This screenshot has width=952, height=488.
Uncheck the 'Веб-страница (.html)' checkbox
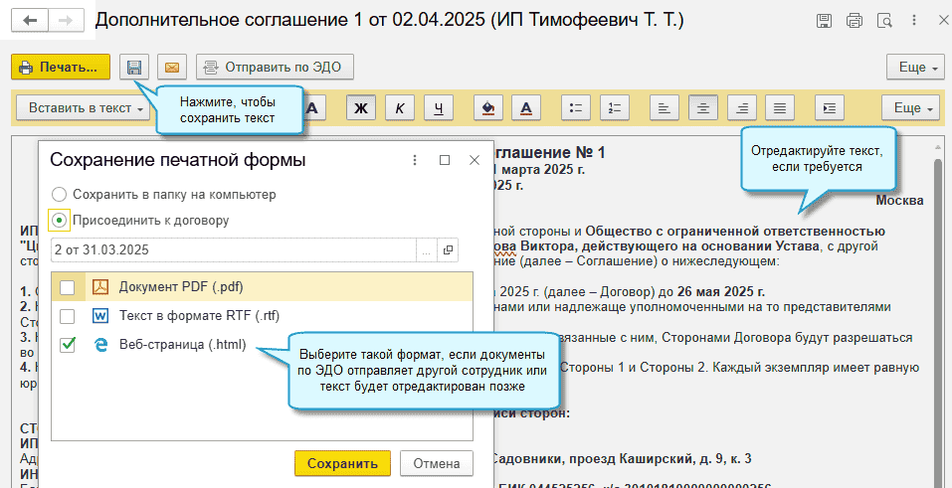[x=67, y=345]
